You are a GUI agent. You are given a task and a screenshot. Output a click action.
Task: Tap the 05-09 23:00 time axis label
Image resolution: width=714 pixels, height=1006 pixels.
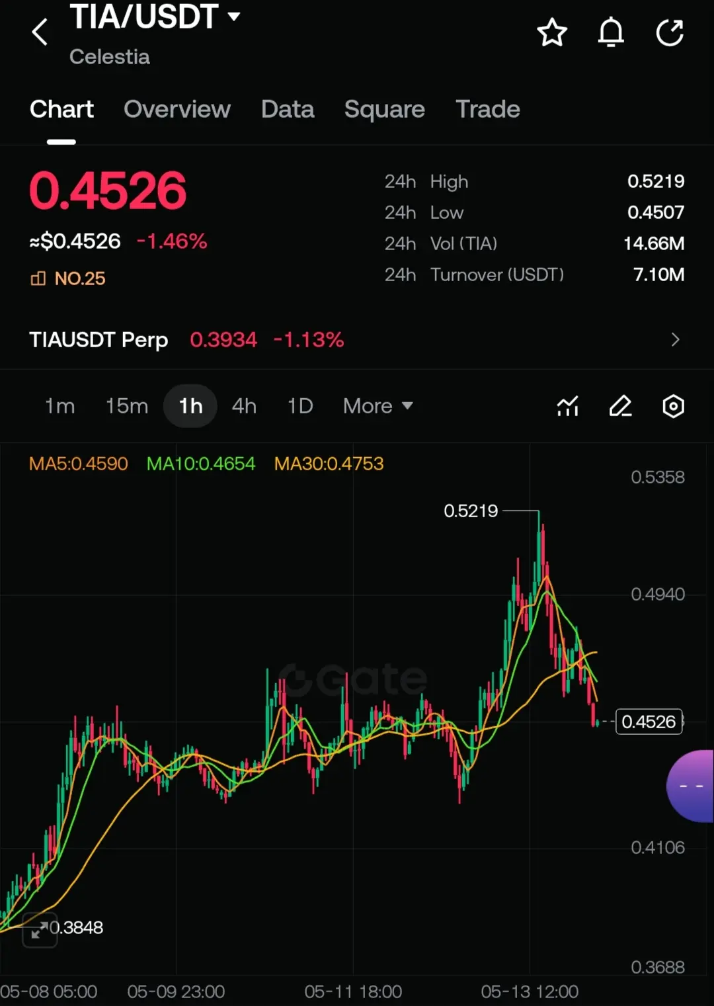pyautogui.click(x=176, y=991)
